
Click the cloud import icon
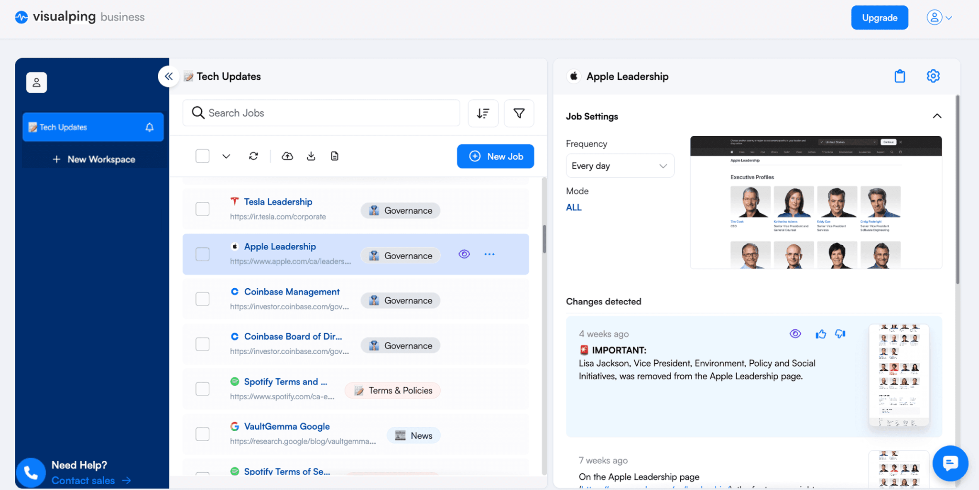[x=287, y=156]
